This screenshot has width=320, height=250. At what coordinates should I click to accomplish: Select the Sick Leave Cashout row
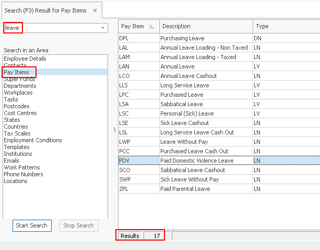tap(219, 123)
